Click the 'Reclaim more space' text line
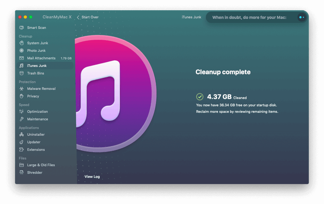The image size is (324, 204). 237,112
